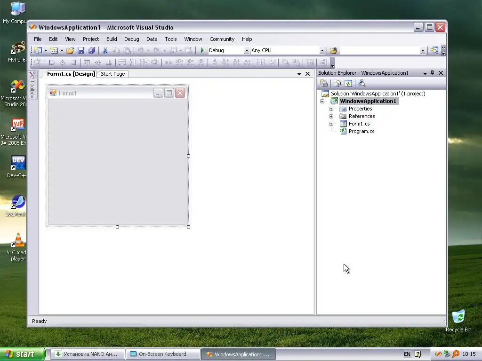
Task: Click the Align to Grid layout icon
Action: click(38, 63)
